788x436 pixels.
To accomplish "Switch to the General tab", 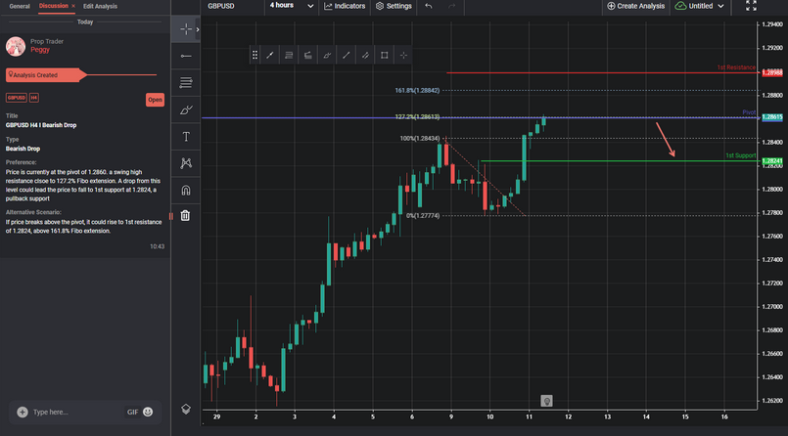I will click(20, 7).
